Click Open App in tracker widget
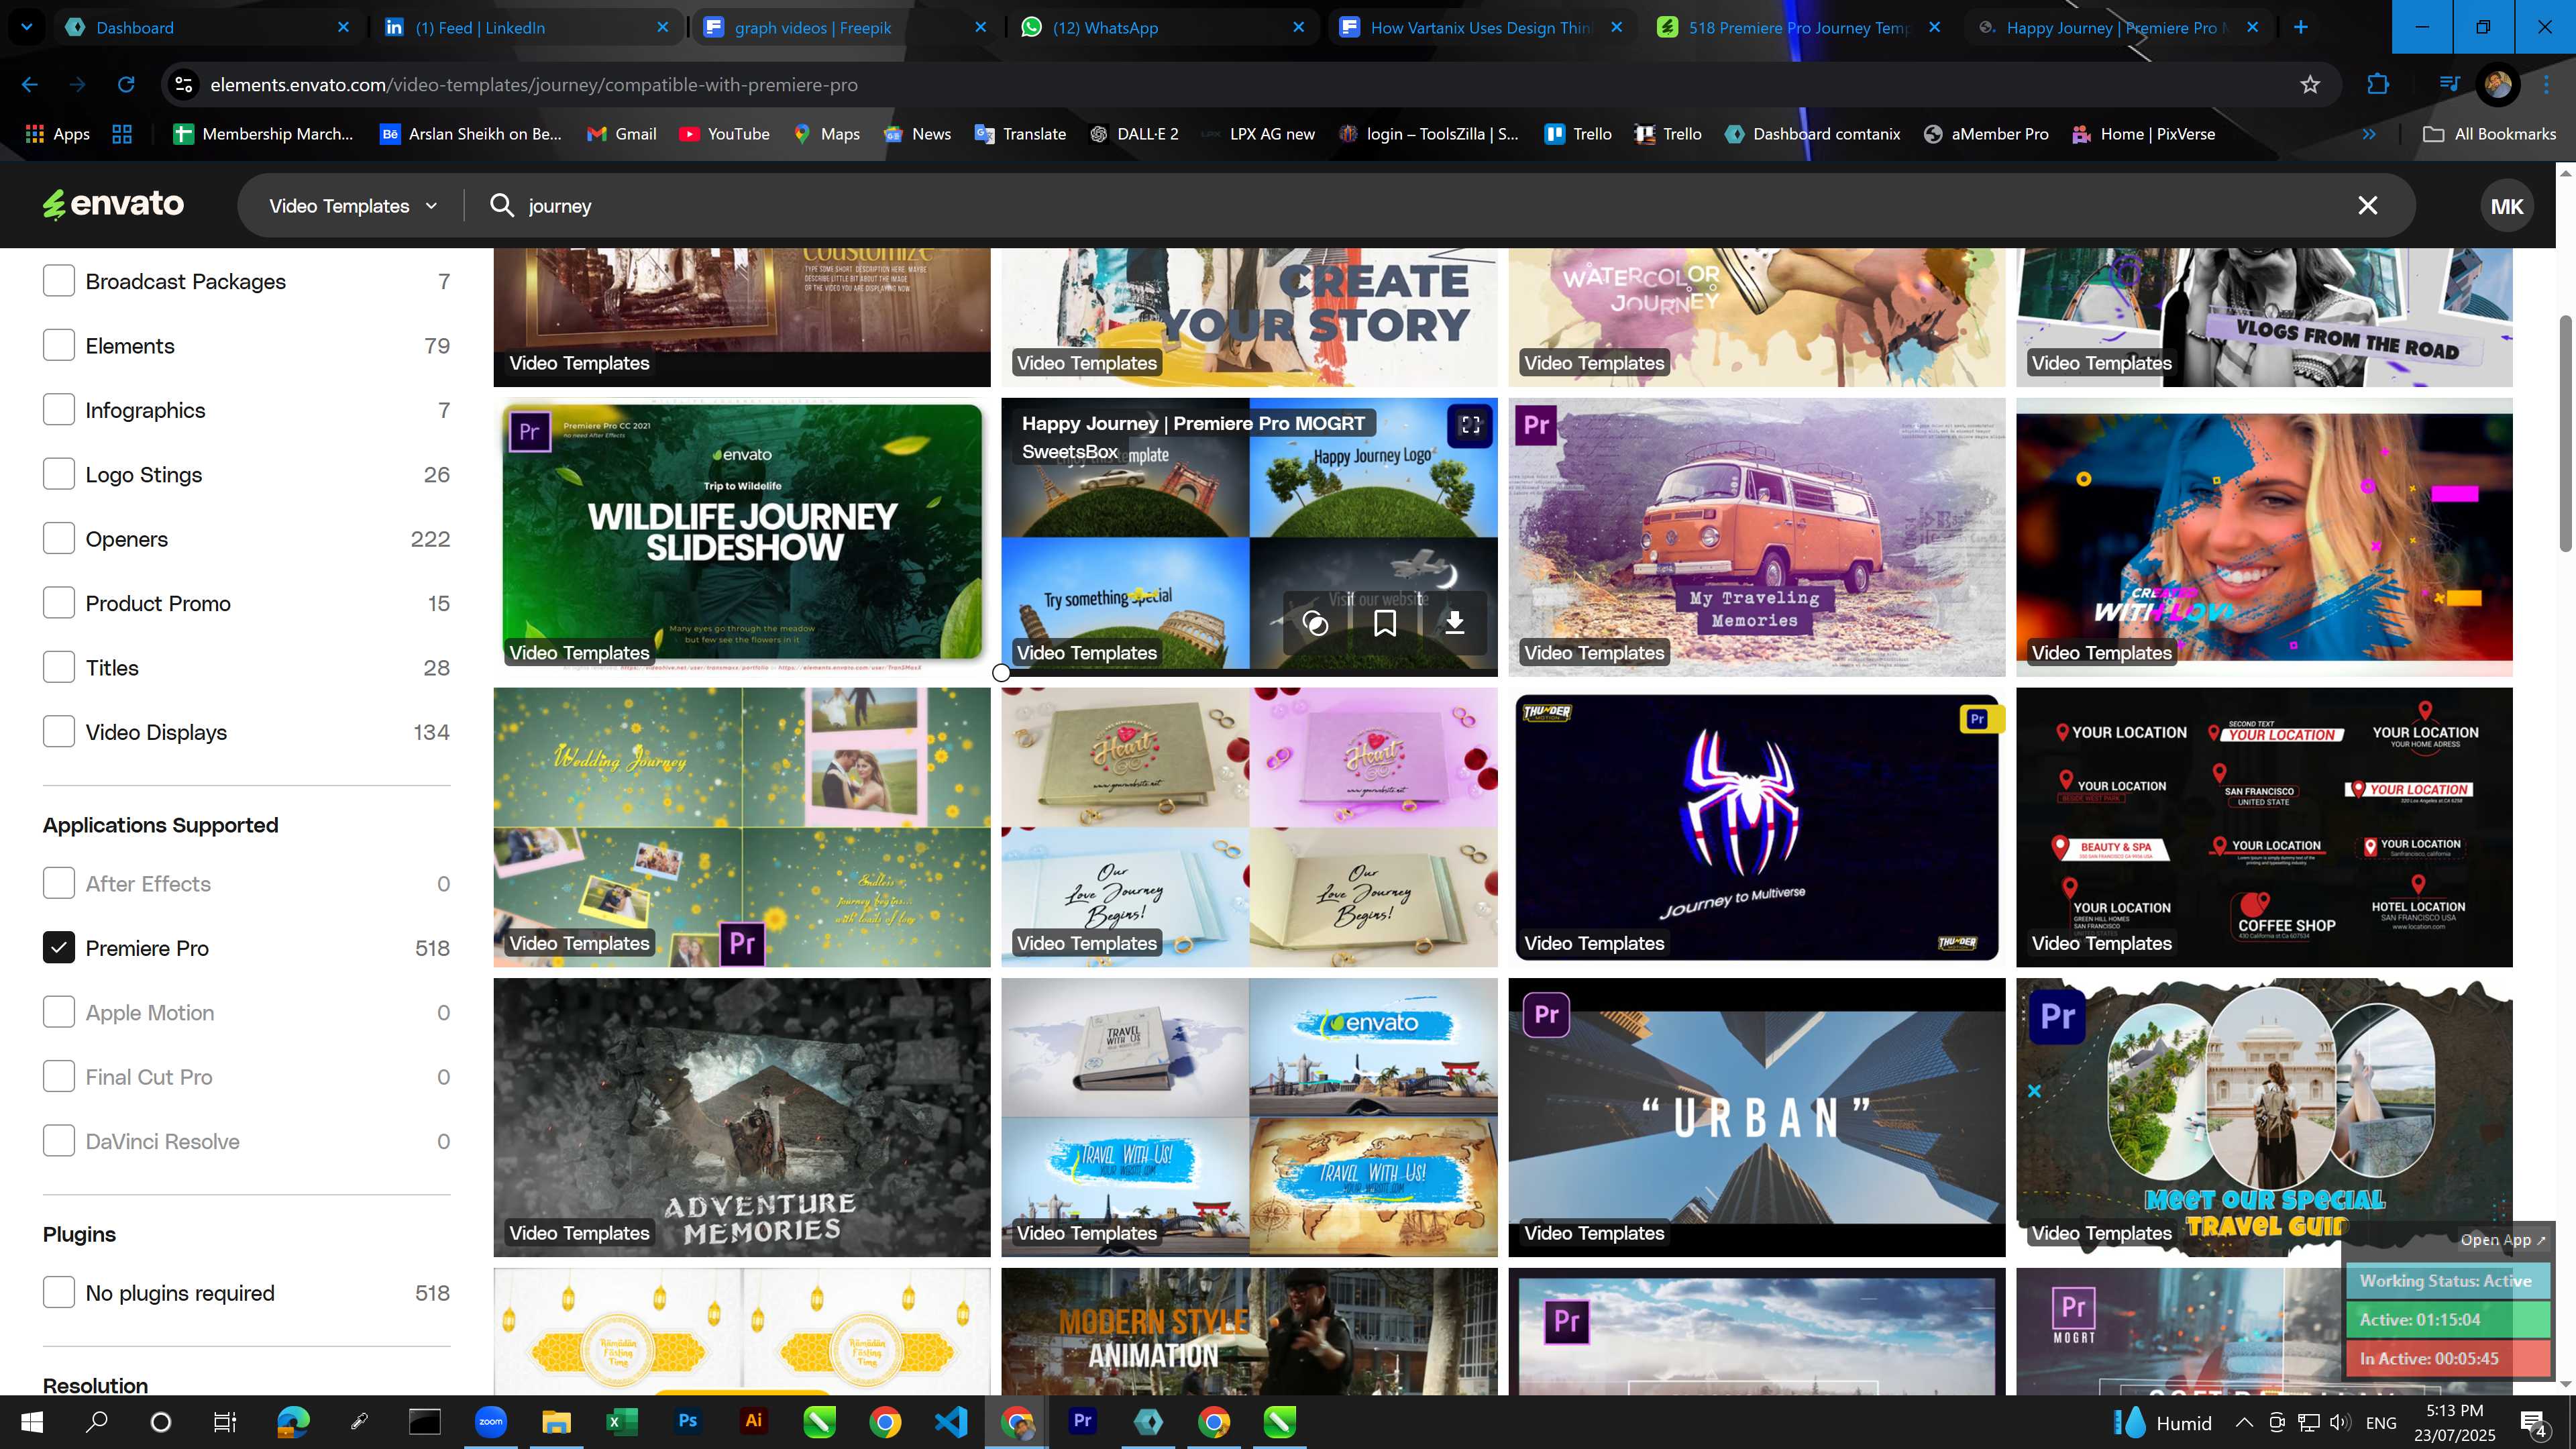 click(x=2502, y=1240)
